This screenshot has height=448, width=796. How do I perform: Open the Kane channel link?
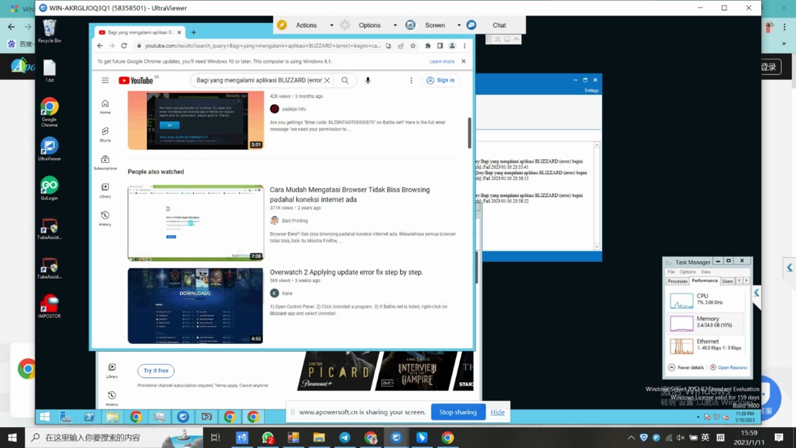tap(287, 293)
